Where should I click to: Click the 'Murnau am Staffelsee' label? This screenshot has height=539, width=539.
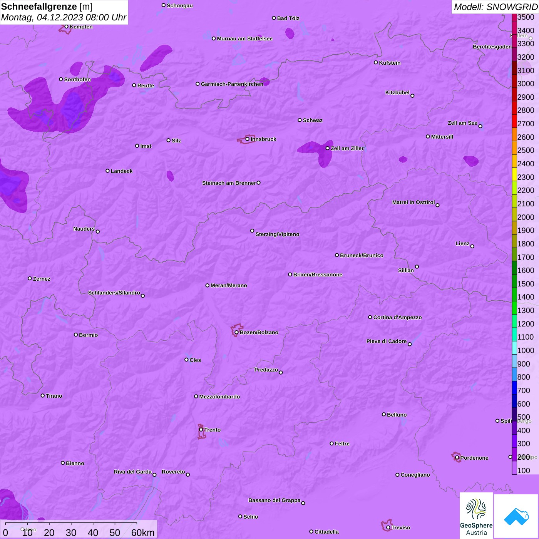244,38
